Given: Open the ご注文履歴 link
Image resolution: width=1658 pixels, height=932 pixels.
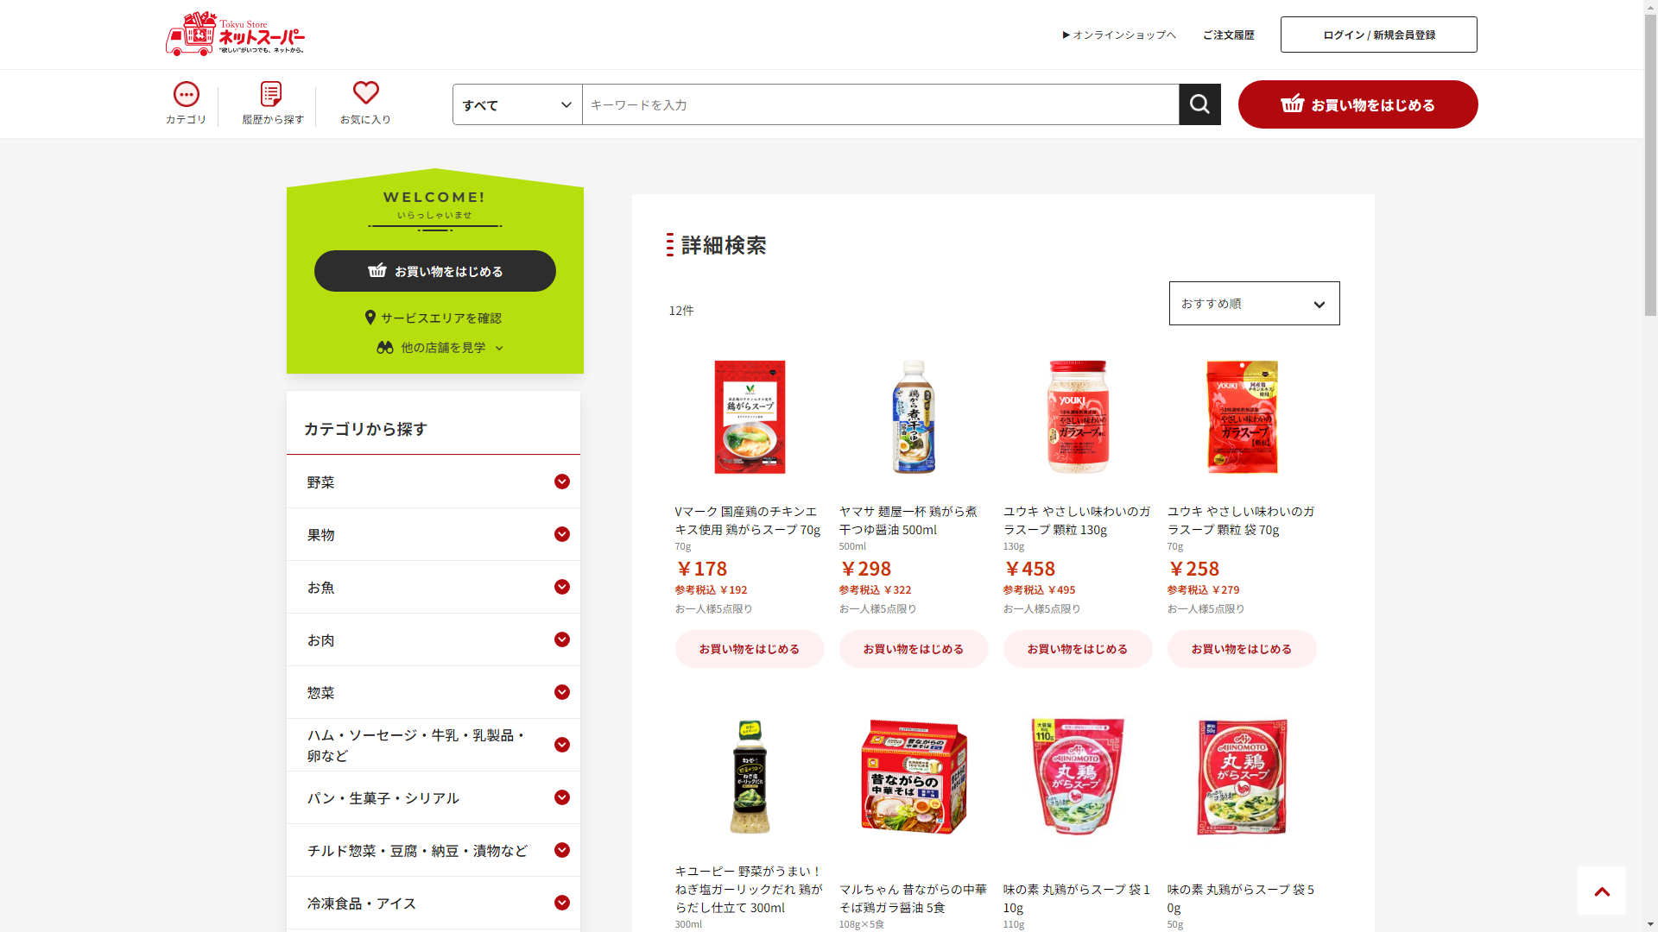Looking at the screenshot, I should [1228, 35].
